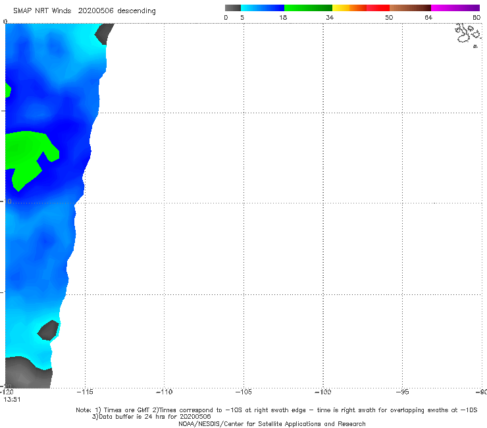487x428 pixels.
Task: Click the green segment of the color bar
Action: [308, 8]
